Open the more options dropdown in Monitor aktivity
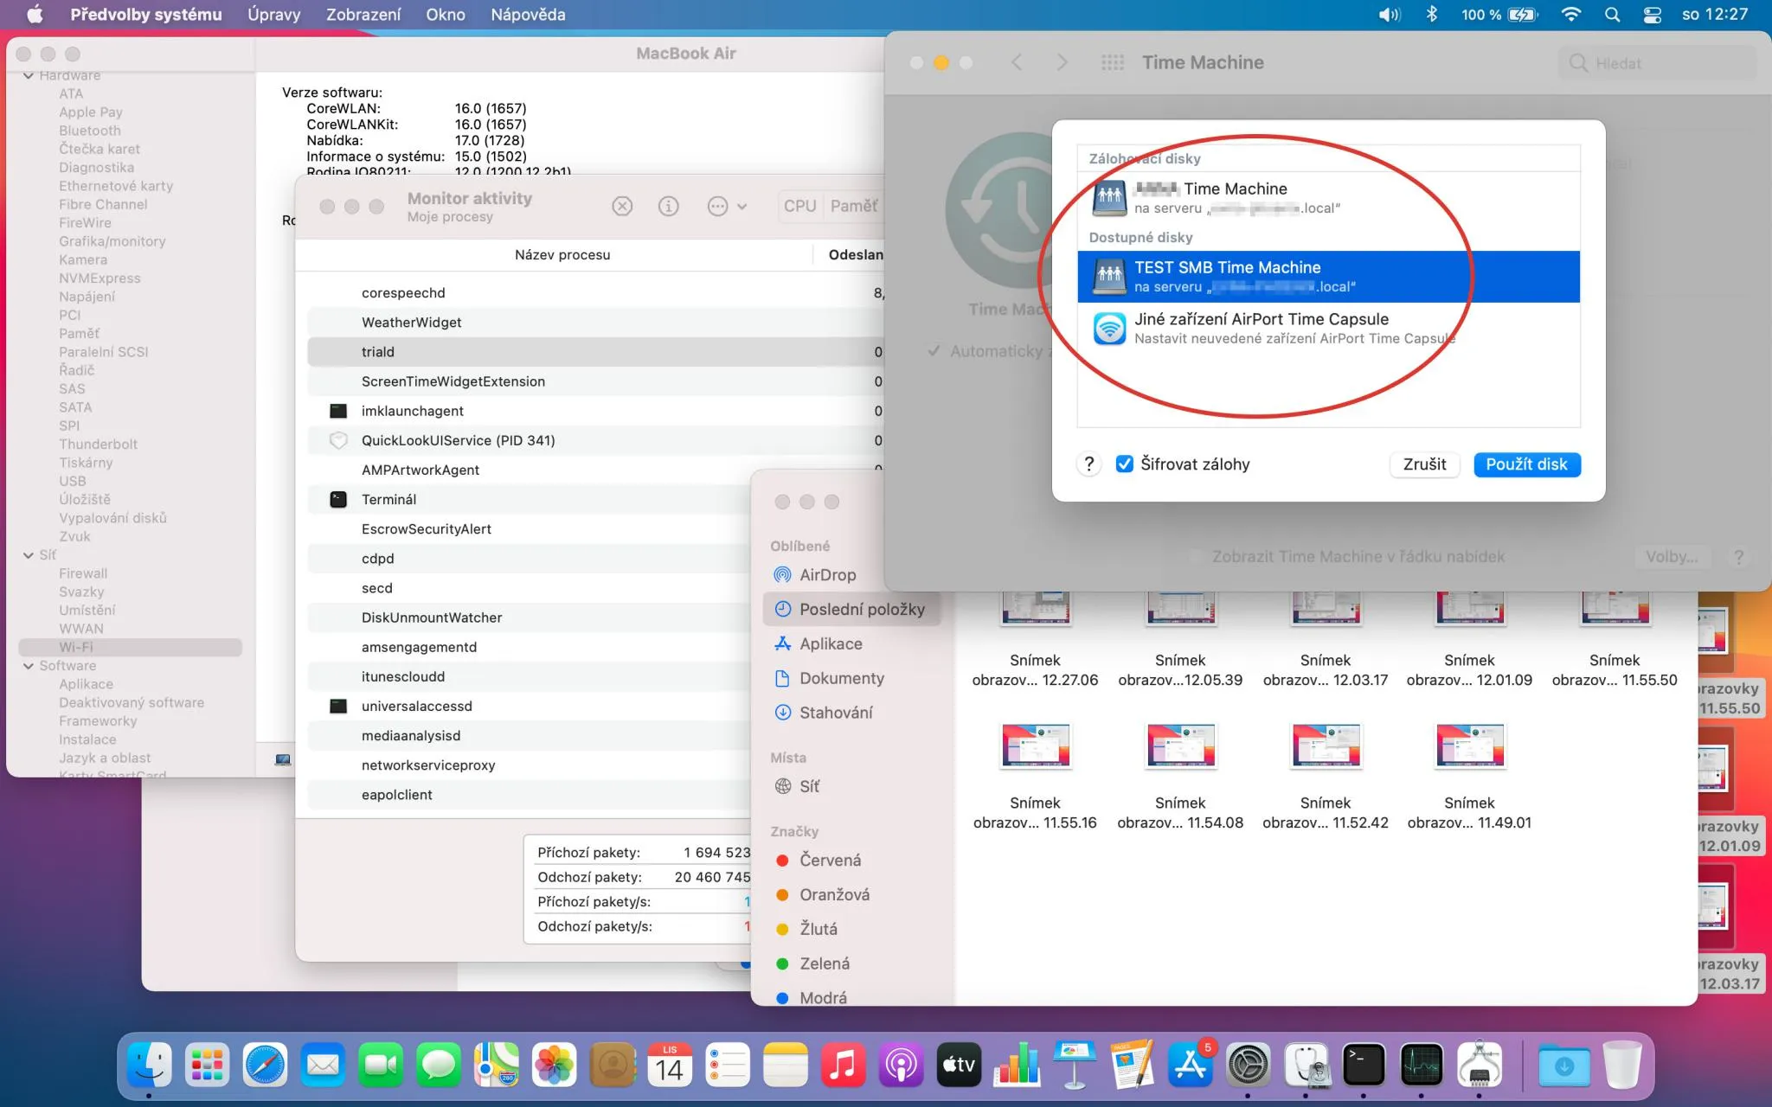The height and width of the screenshot is (1107, 1772). pos(727,206)
